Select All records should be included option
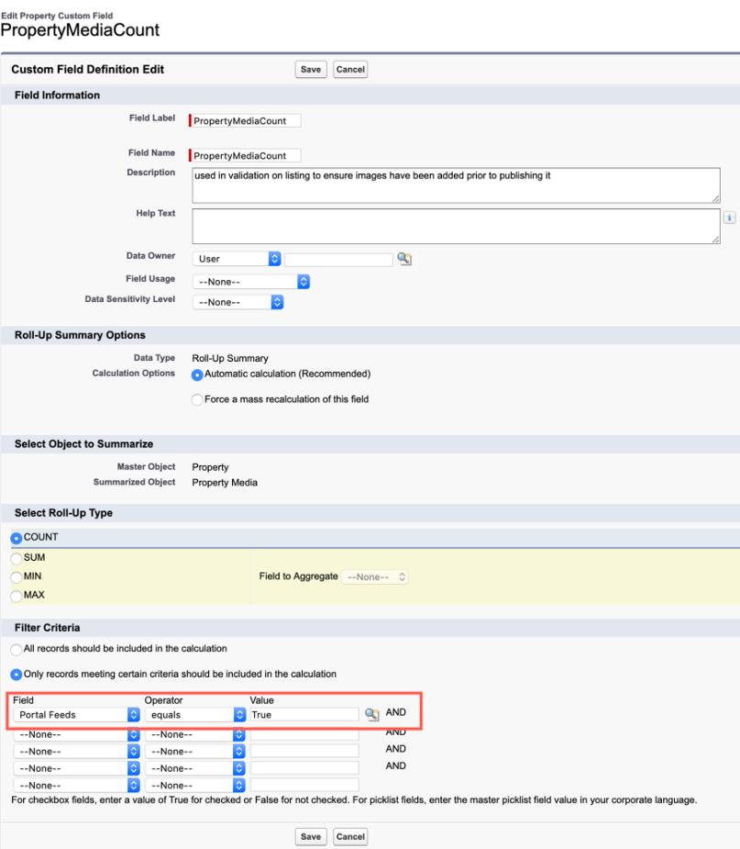The width and height of the screenshot is (740, 849). point(17,649)
